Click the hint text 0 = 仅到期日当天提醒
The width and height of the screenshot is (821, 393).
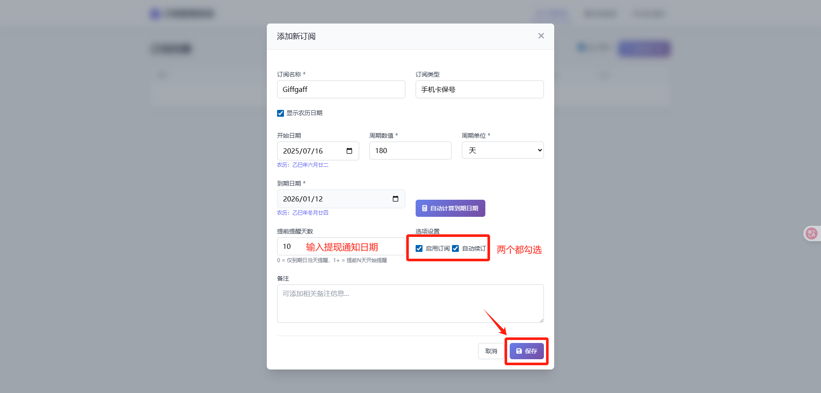click(303, 260)
